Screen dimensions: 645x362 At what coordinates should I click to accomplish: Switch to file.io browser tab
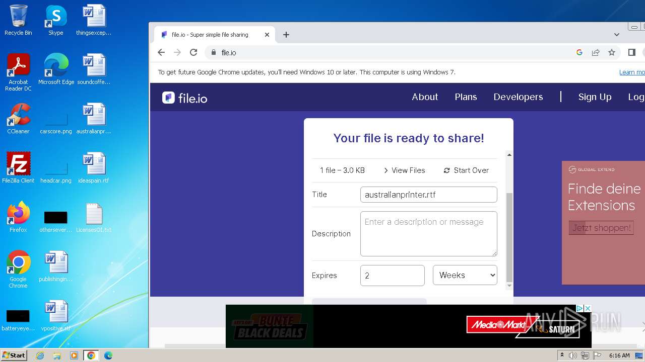pyautogui.click(x=214, y=35)
